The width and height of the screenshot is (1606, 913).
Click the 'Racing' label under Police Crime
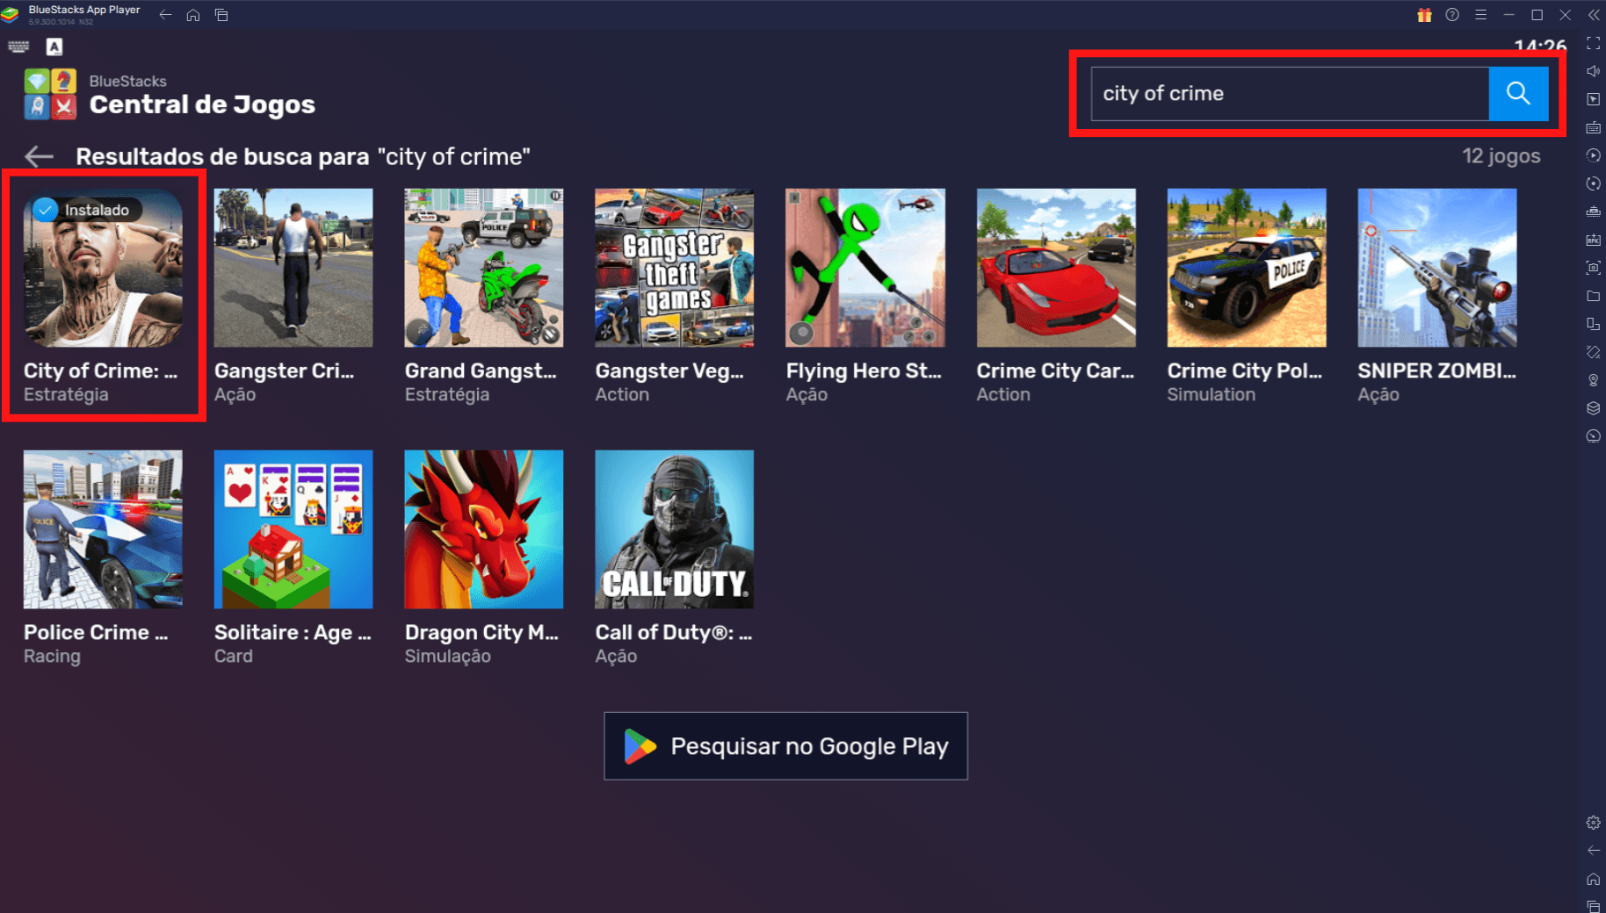(52, 656)
